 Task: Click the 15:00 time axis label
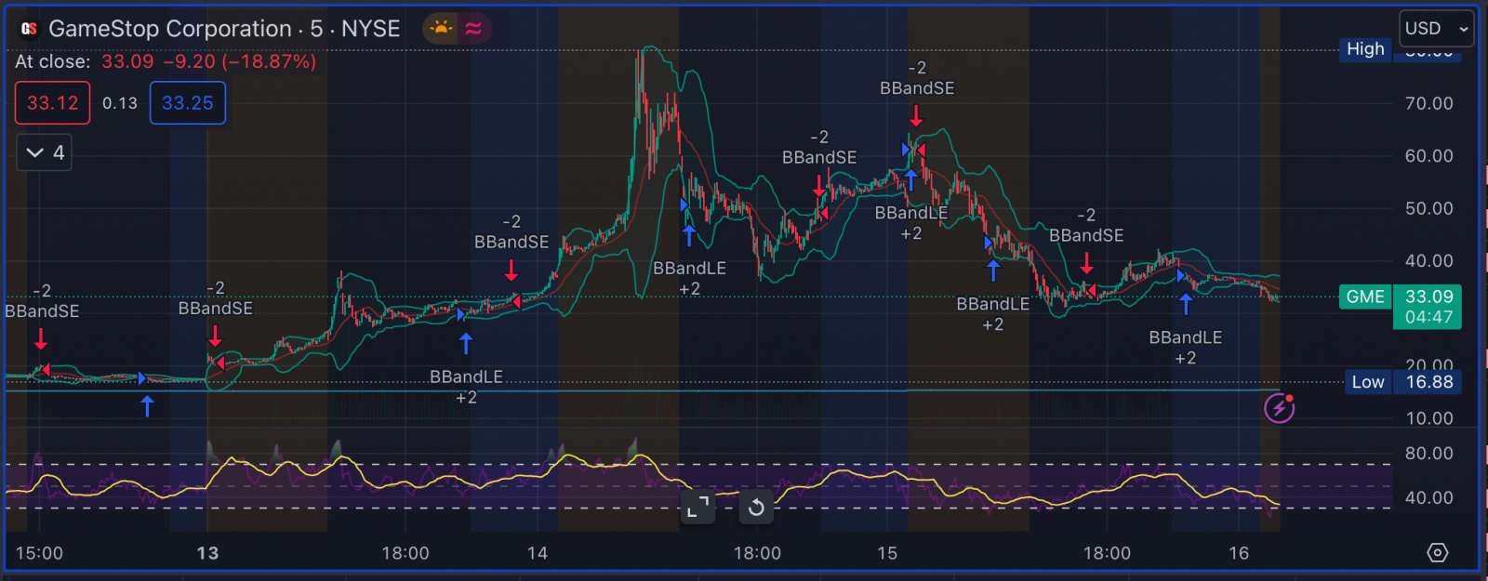pos(39,553)
